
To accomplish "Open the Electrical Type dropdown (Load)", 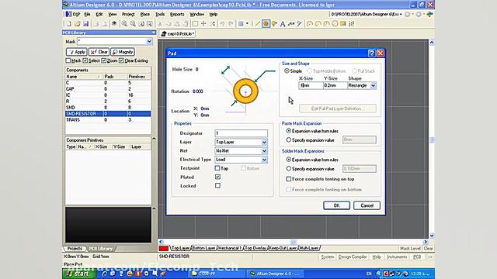I will point(264,160).
